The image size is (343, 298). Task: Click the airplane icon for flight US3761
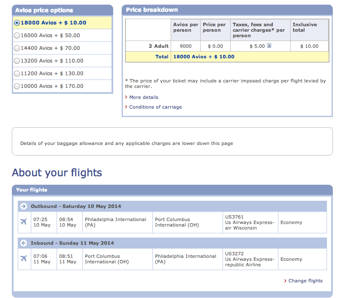pos(24,221)
